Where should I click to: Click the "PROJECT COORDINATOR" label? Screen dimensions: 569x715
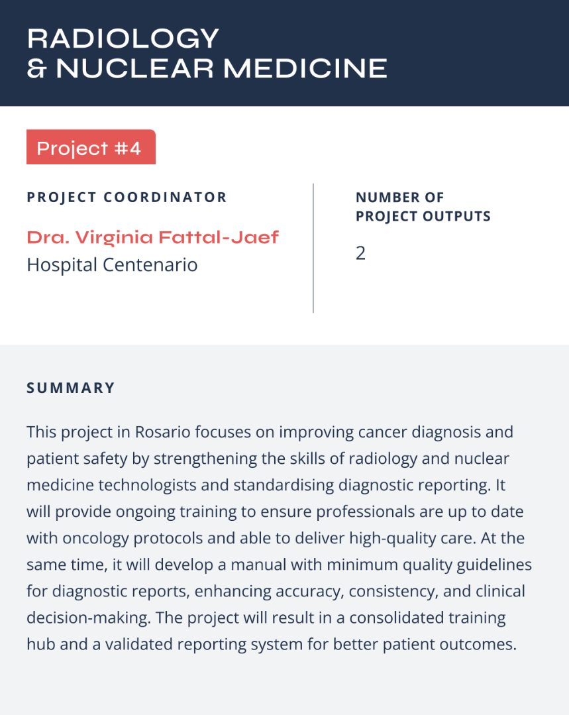[127, 197]
